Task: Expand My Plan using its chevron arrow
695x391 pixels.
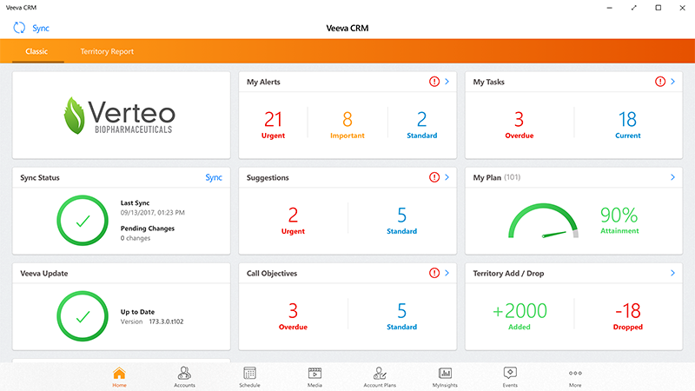Action: [x=672, y=178]
